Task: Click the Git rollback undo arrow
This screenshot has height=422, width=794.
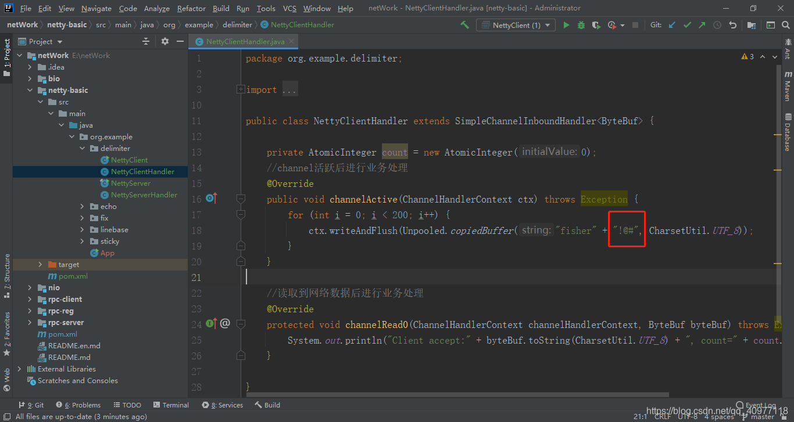Action: coord(732,25)
